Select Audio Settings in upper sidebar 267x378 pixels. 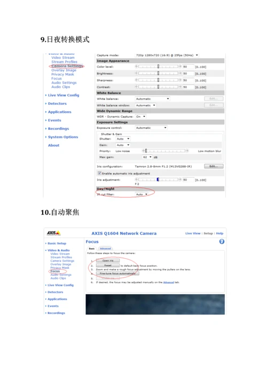coord(64,83)
